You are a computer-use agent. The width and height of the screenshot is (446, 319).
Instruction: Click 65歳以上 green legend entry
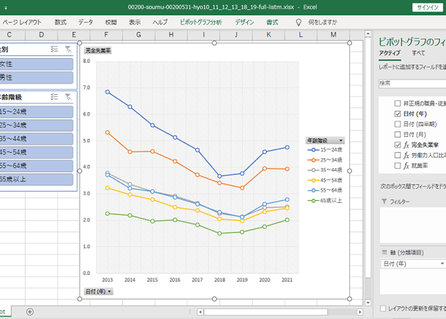pyautogui.click(x=325, y=201)
